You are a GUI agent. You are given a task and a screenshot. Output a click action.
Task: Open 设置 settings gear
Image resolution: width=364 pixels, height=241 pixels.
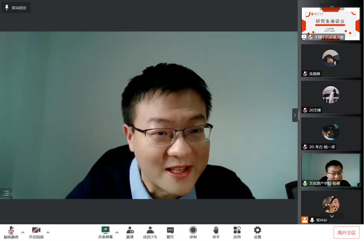(257, 230)
